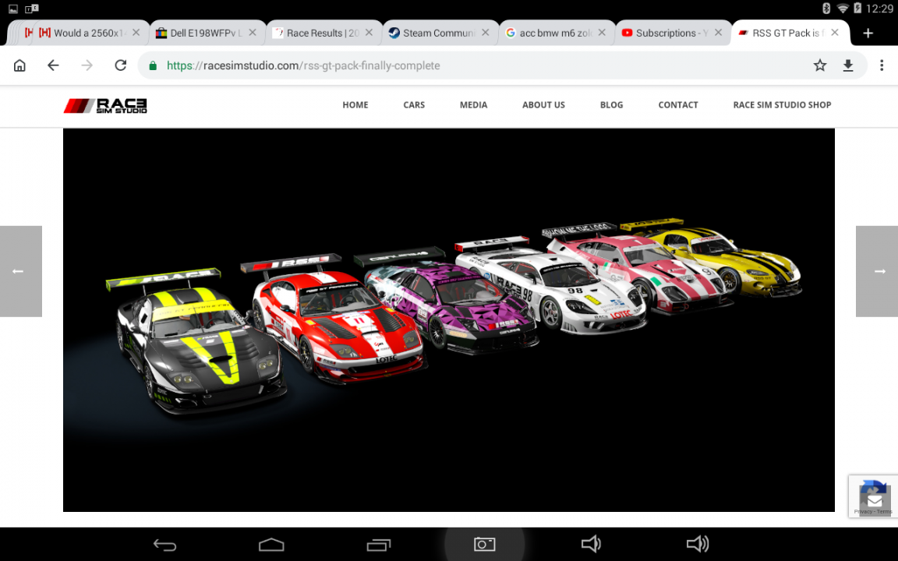
Task: Open the MEDIA menu item
Action: pos(474,104)
